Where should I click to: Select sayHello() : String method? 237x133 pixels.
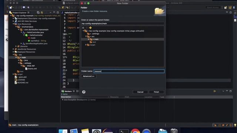[x=38, y=41]
